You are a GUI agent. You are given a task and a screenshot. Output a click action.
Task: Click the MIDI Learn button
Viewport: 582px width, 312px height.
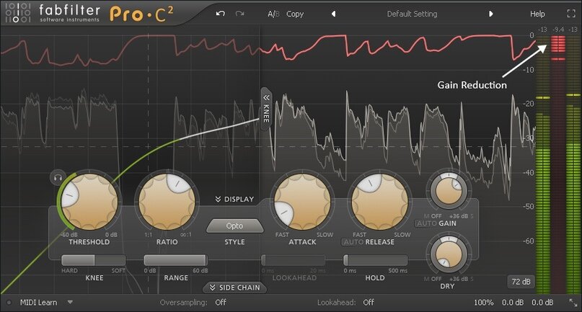click(39, 303)
